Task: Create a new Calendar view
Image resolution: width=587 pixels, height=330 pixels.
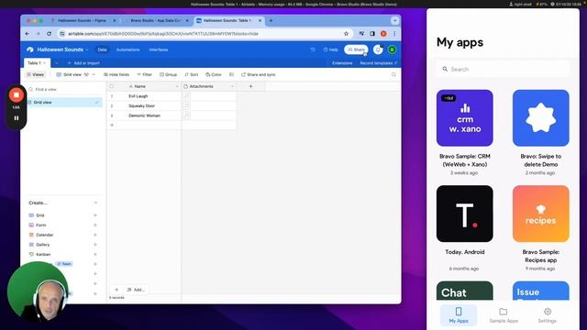Action: coord(63,235)
